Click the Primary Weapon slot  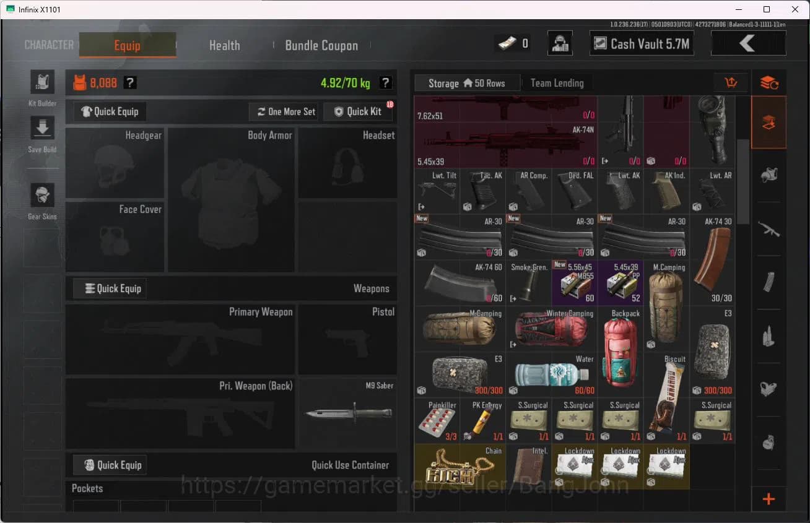(x=180, y=340)
